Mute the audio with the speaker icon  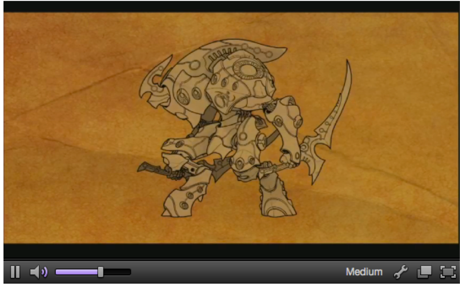coord(38,272)
